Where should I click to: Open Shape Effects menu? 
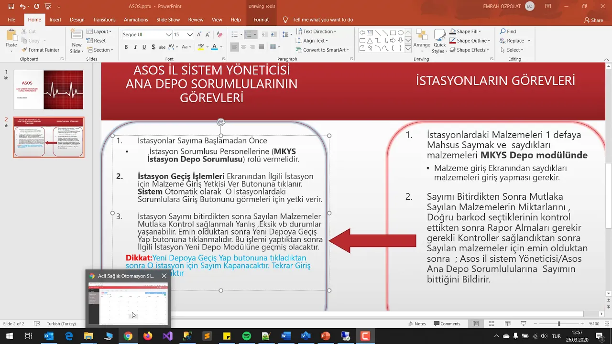[470, 50]
